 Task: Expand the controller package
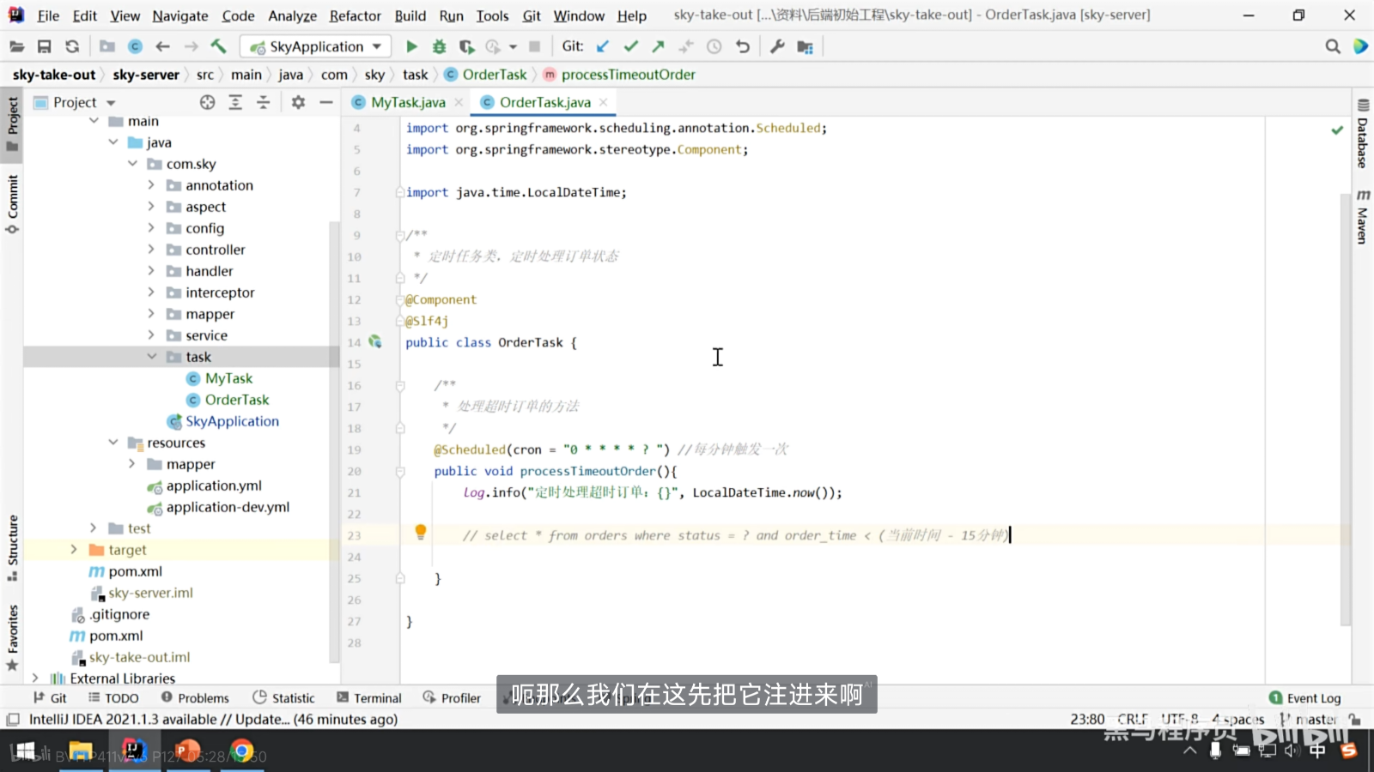[x=151, y=249]
